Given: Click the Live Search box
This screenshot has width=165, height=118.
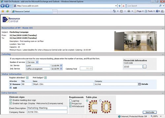Looking at the screenshot, I should coord(143,6).
